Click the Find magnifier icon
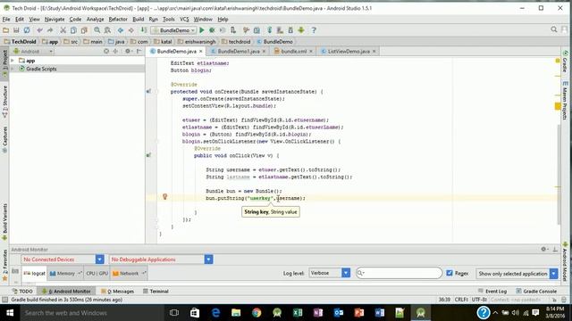Image resolution: width=572 pixels, height=321 pixels. (97, 30)
